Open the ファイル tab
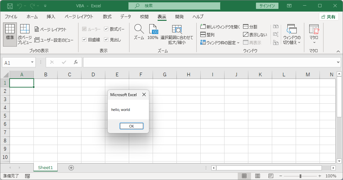 point(11,17)
